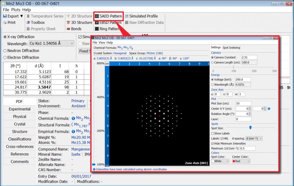This screenshot has width=294, height=186.
Task: Click the P63mc (186) space group link
Action: (x=154, y=53)
